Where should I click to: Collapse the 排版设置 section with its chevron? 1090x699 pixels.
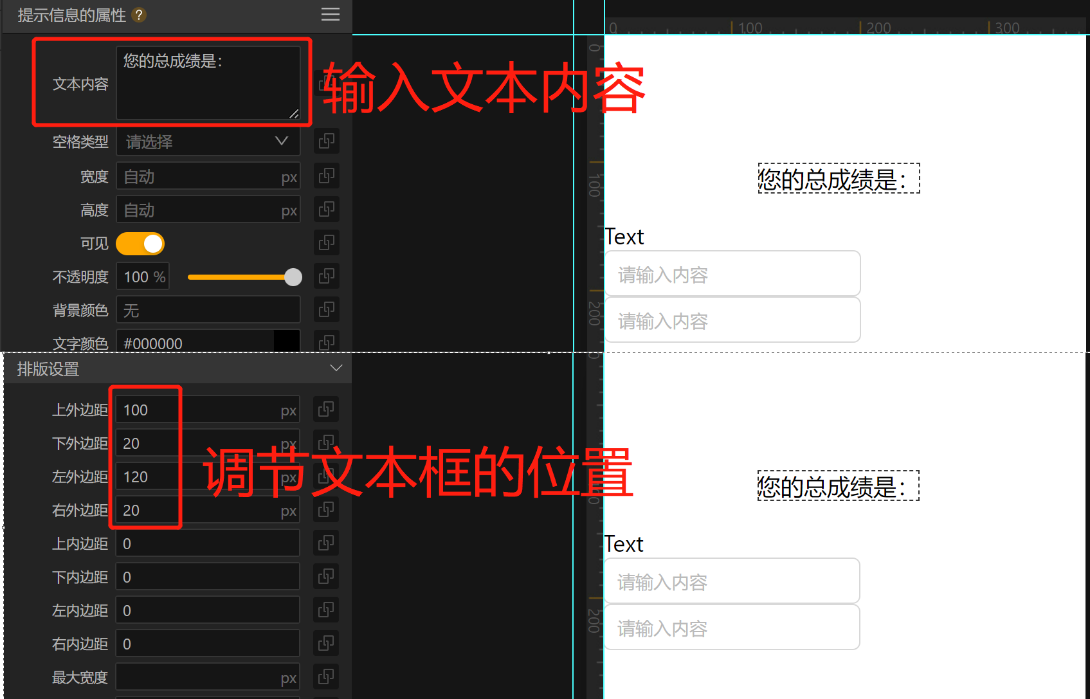[x=336, y=368]
